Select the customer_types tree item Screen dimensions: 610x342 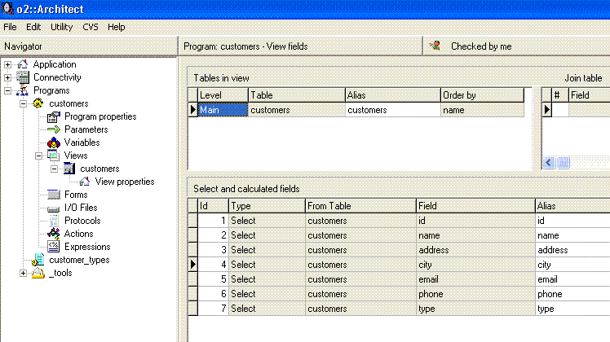pos(79,260)
